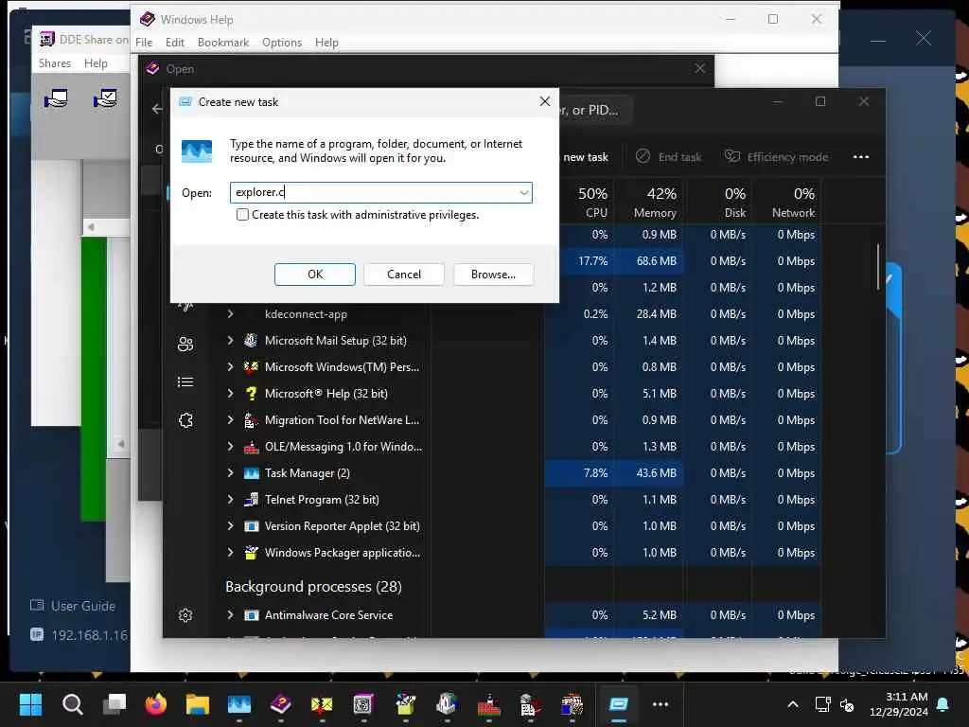Open the dropdown arrow of the Open field
Screen dimensions: 969x727
[x=524, y=193]
